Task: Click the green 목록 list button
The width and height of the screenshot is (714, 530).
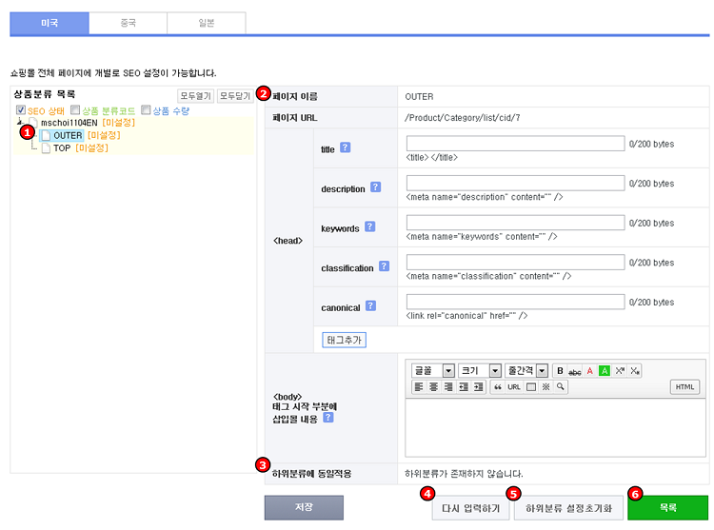Action: pos(667,508)
